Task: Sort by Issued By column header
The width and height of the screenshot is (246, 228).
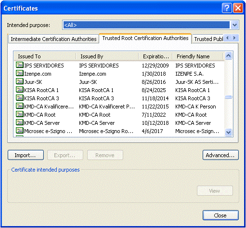Action: 107,56
